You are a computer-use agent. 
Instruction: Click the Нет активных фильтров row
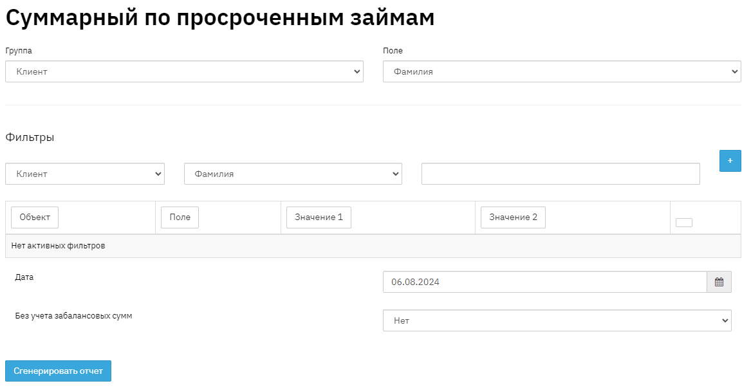pos(58,246)
